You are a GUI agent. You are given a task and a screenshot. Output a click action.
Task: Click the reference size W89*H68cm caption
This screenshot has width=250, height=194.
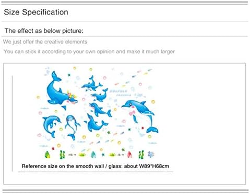tap(96, 166)
